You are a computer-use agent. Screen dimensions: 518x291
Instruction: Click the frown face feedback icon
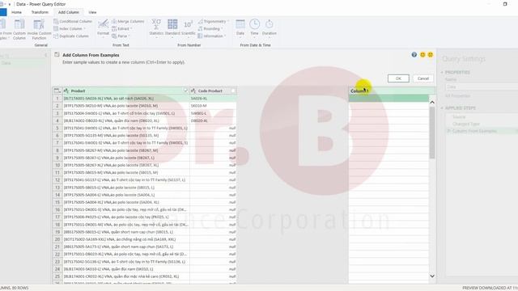click(x=430, y=55)
